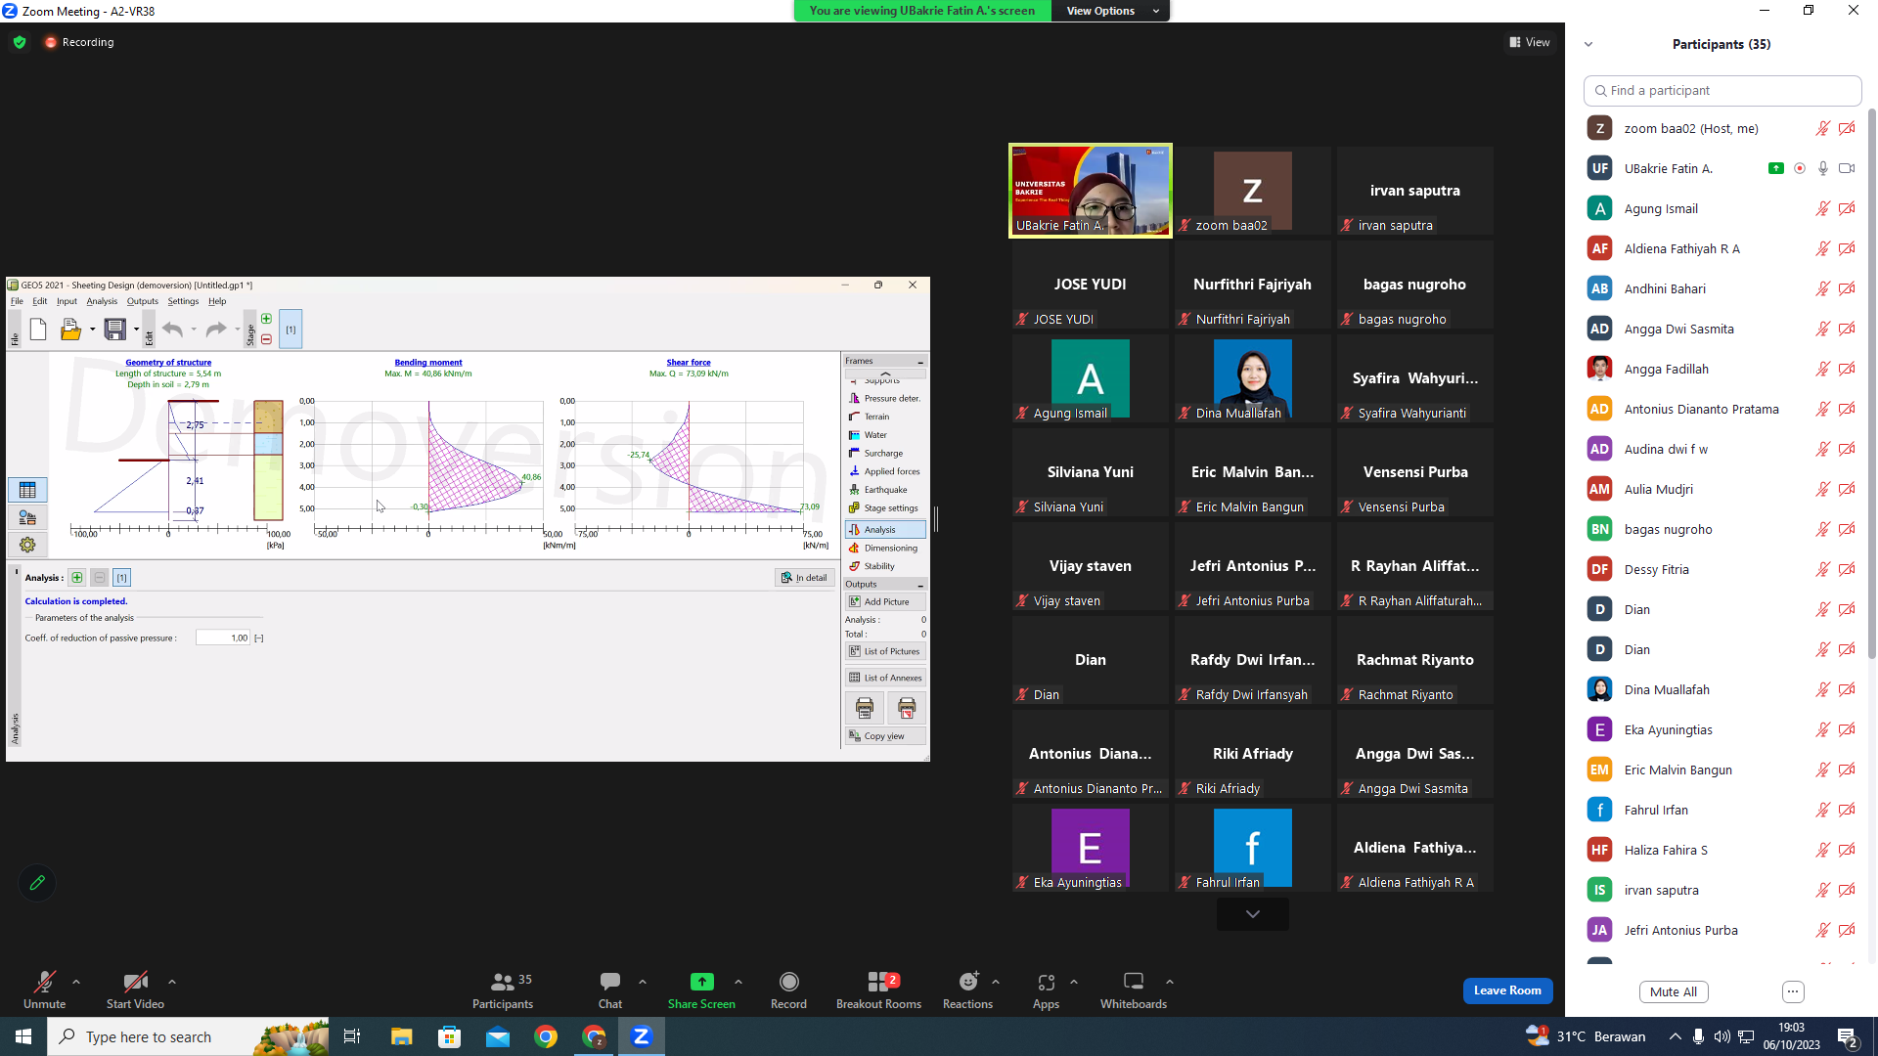This screenshot has width=1878, height=1056.
Task: Toggle Aulia Mudjri's video icon in list
Action: (1847, 489)
